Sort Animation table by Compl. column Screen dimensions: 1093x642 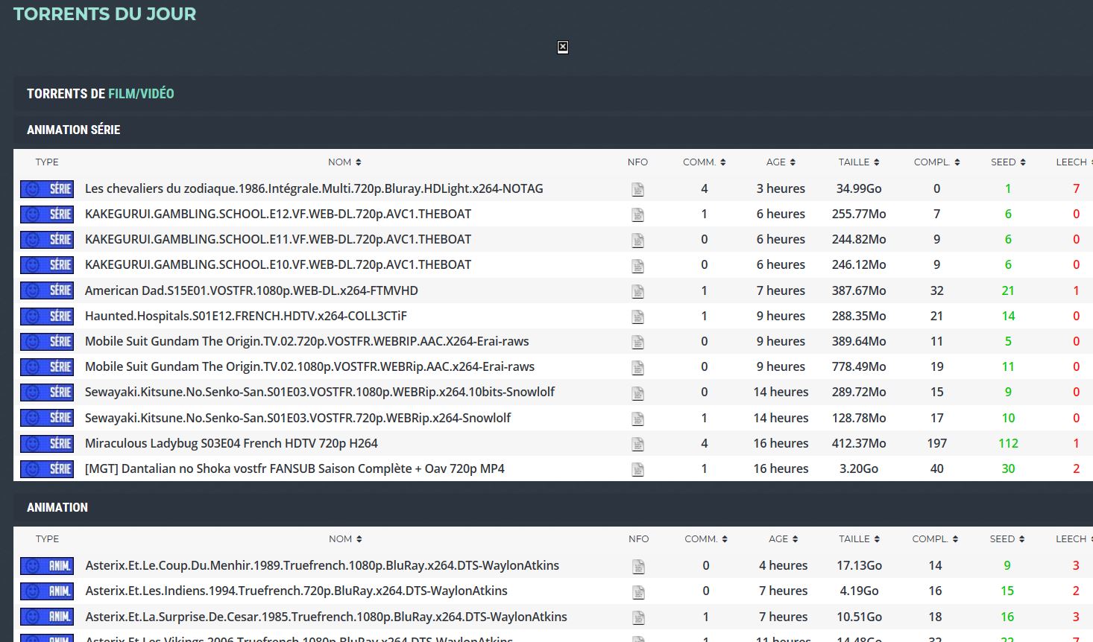click(935, 539)
